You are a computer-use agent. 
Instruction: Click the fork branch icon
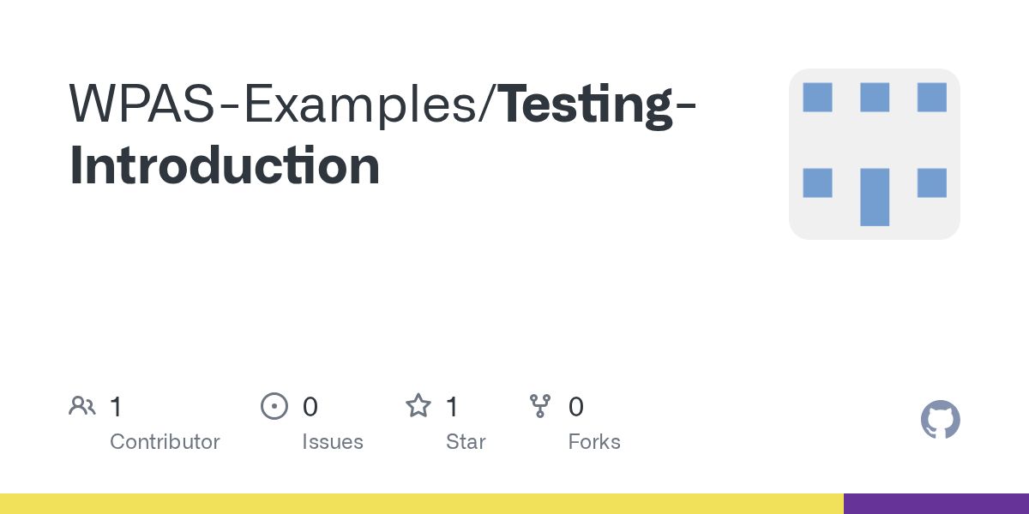[540, 406]
